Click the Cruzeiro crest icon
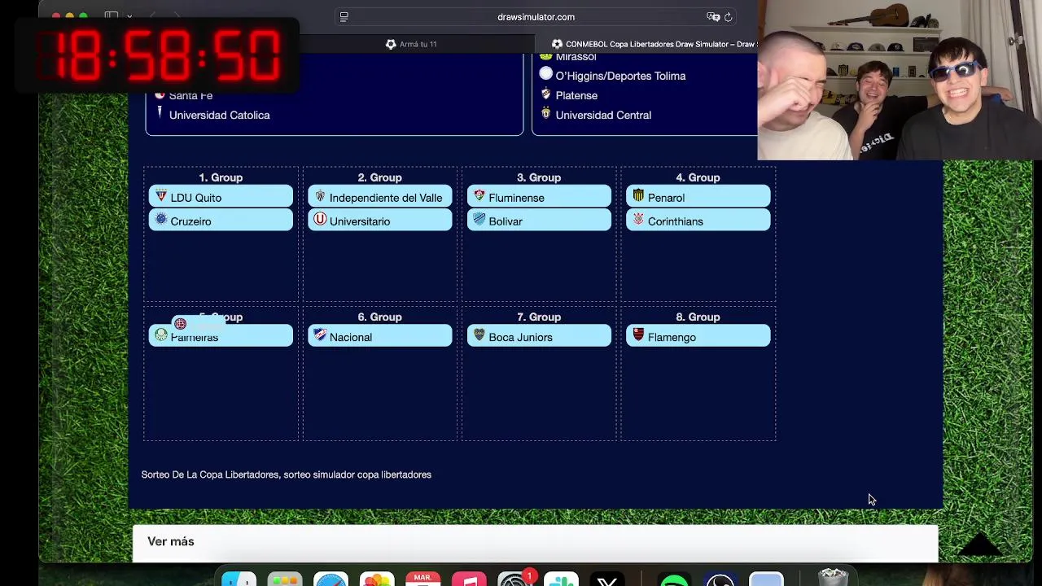The width and height of the screenshot is (1042, 586). [x=160, y=220]
